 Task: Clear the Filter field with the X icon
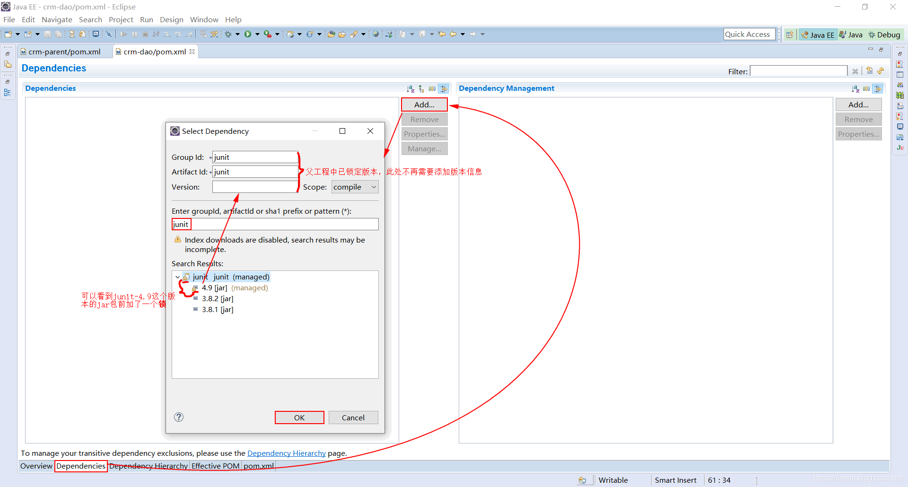tap(855, 71)
